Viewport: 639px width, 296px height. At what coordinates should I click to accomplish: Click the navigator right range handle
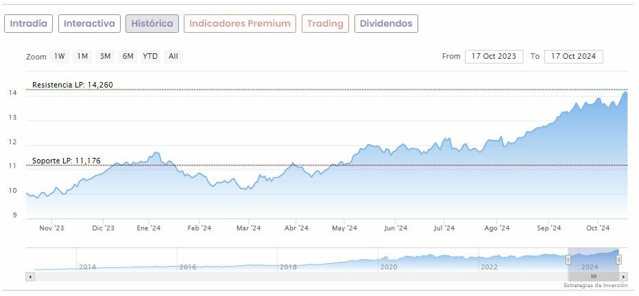[x=618, y=260]
